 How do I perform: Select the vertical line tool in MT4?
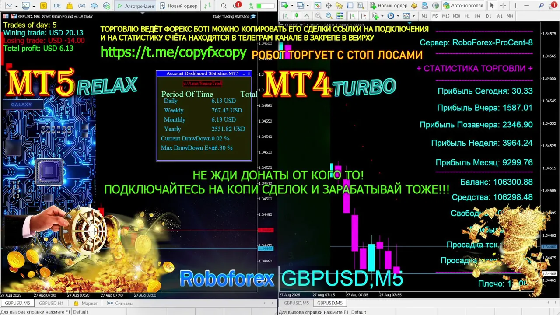pyautogui.click(x=515, y=6)
